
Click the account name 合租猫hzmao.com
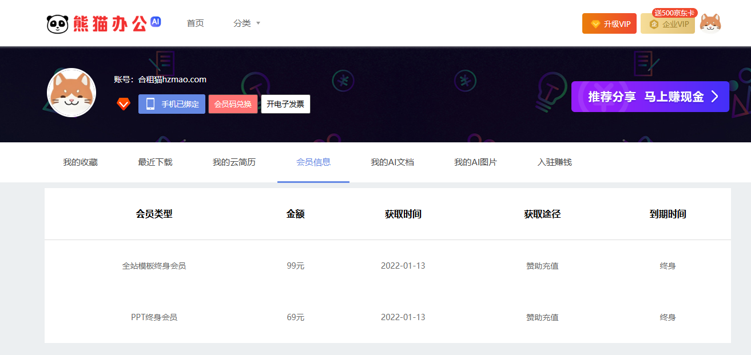click(x=172, y=79)
